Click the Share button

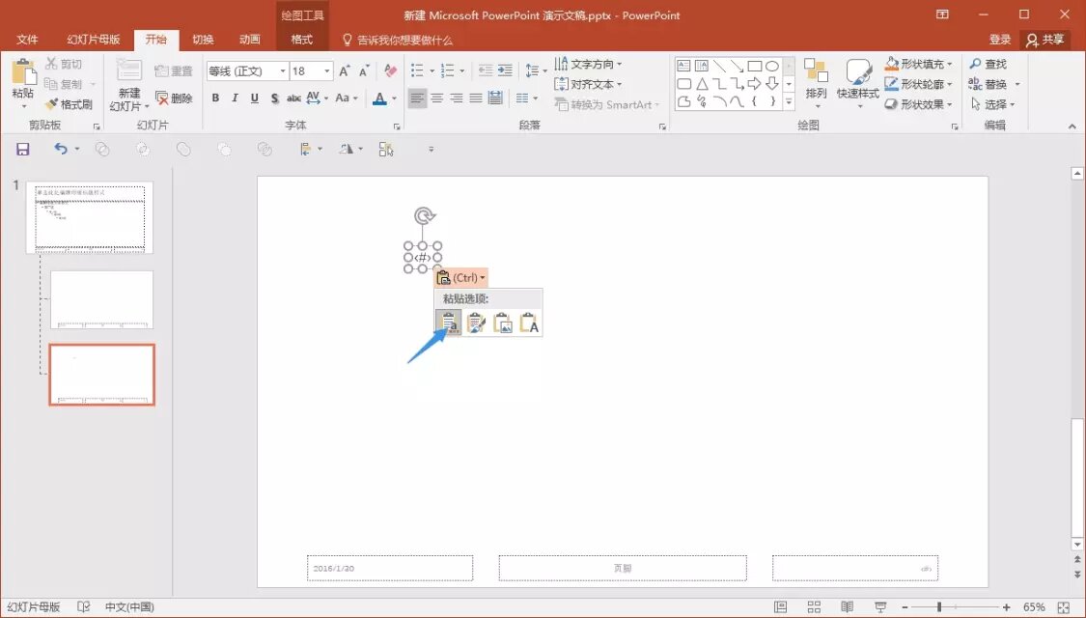[x=1045, y=40]
